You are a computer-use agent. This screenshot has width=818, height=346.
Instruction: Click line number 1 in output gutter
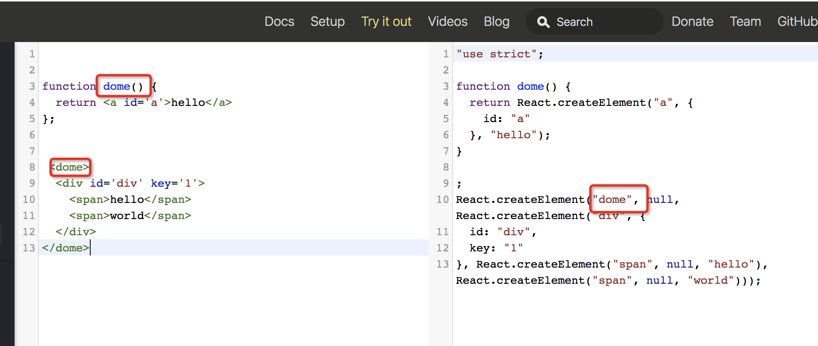click(446, 54)
